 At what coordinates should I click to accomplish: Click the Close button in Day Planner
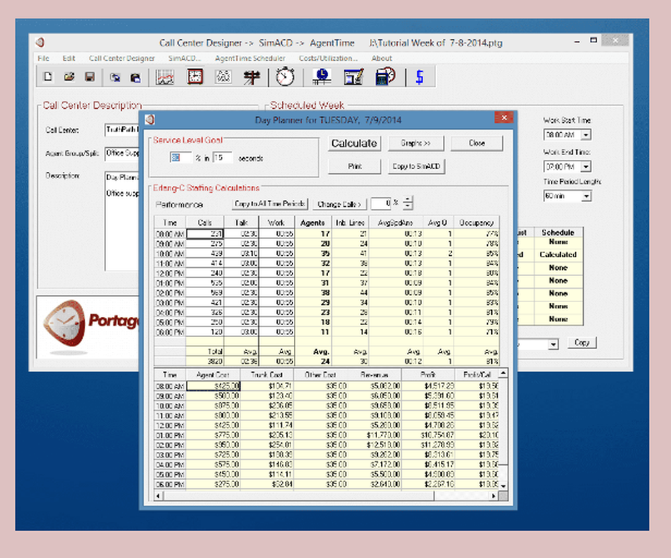[476, 143]
